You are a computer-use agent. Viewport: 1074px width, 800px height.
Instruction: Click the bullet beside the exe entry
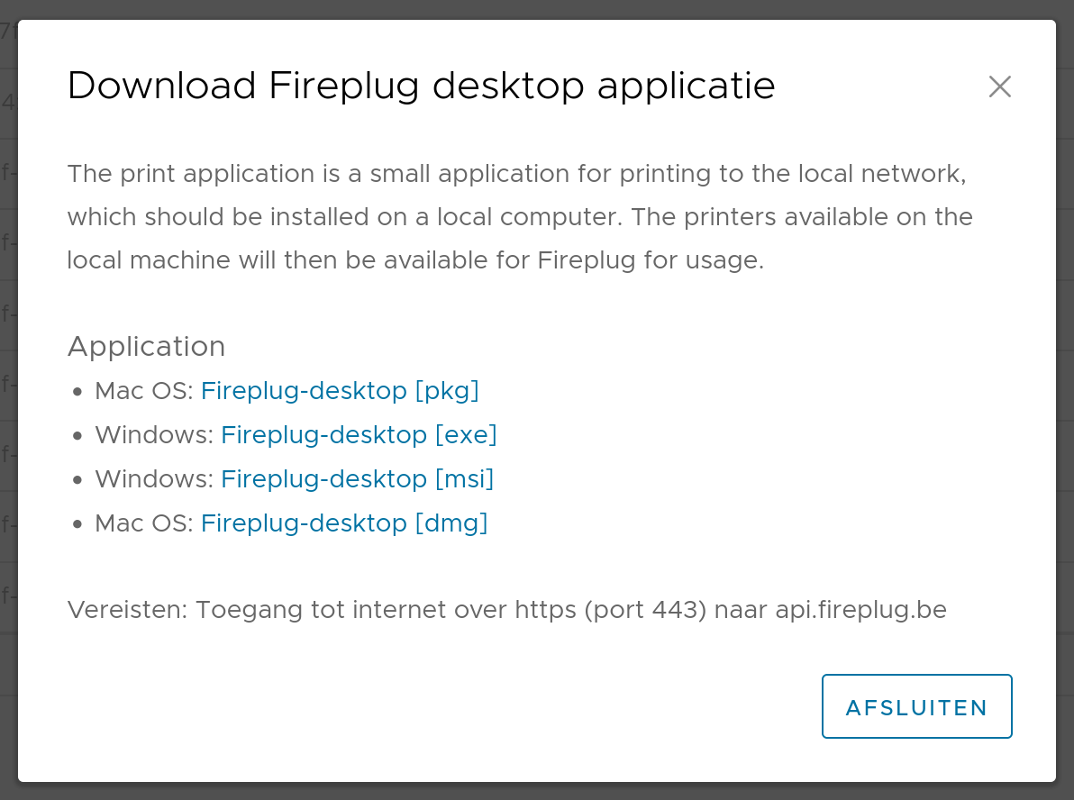(x=77, y=434)
